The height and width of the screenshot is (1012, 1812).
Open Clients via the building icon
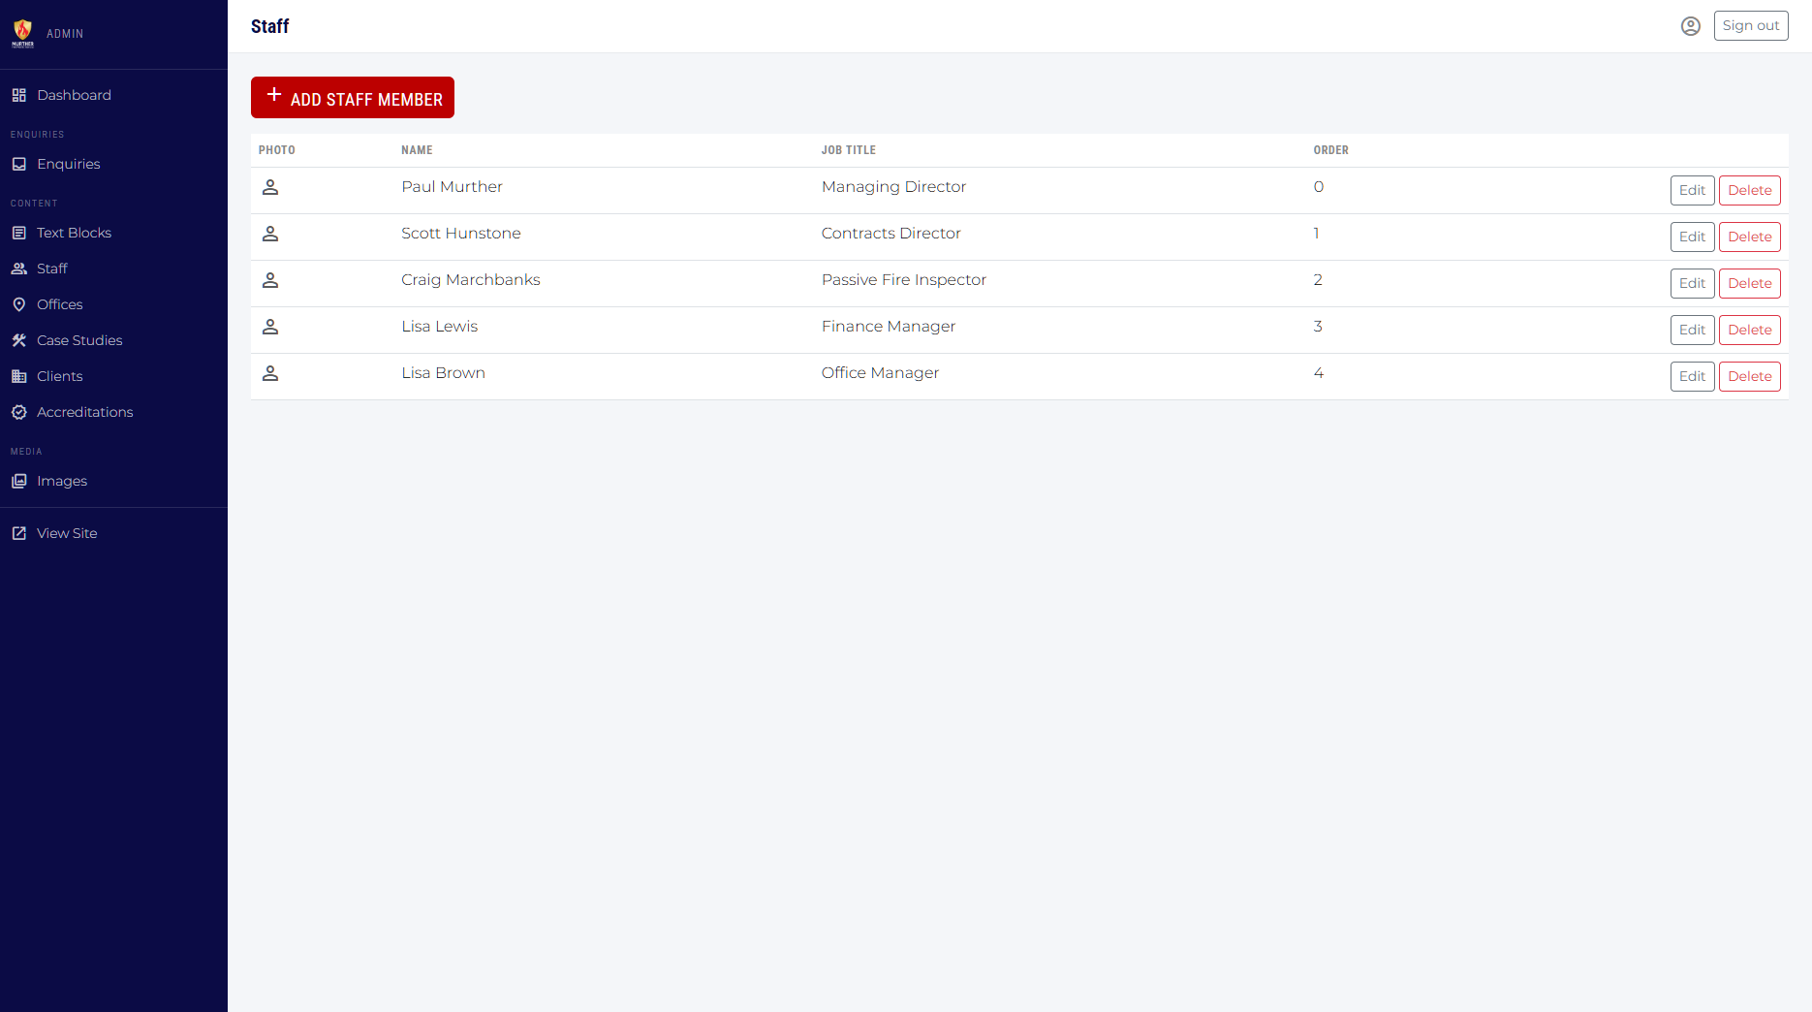point(19,376)
